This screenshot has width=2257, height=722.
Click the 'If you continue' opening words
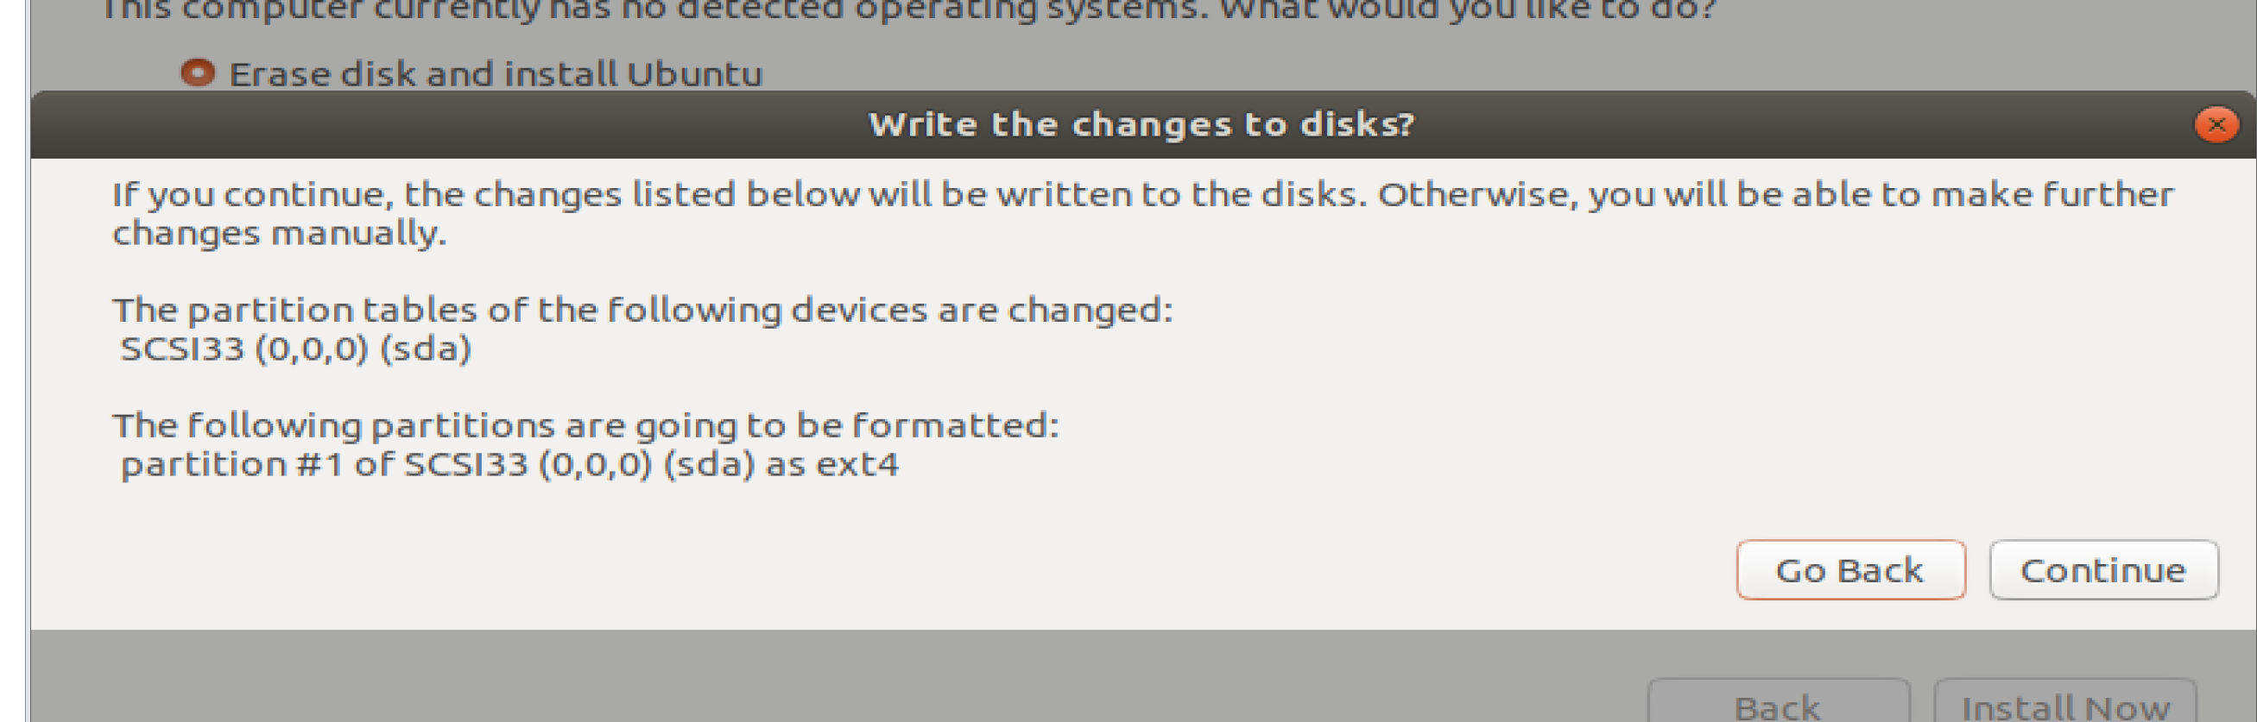[252, 194]
